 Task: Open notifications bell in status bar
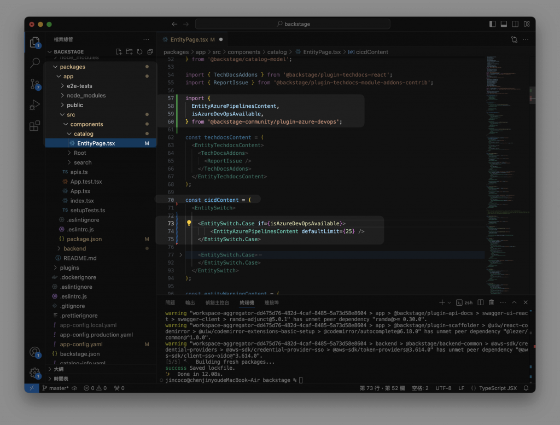click(526, 388)
